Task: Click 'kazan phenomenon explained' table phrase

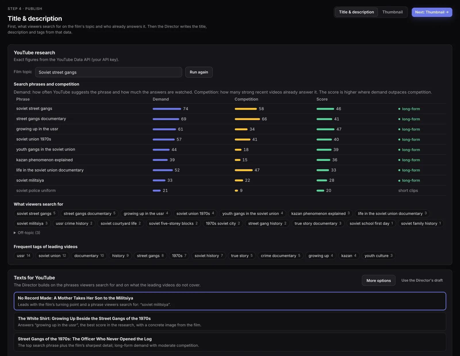Action: pos(45,160)
